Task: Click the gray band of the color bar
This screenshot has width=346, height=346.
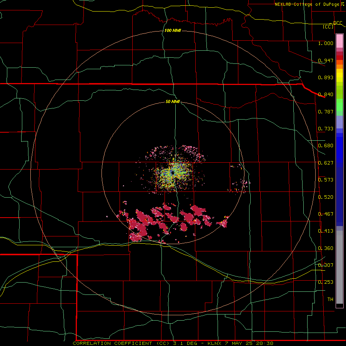Action: pyautogui.click(x=339, y=267)
